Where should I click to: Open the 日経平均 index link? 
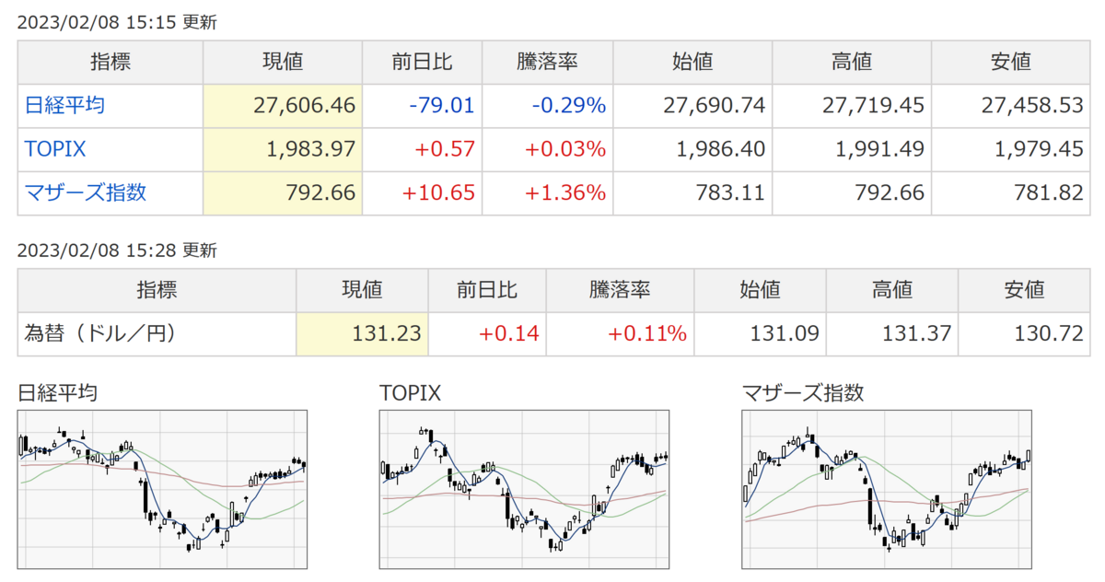[64, 105]
